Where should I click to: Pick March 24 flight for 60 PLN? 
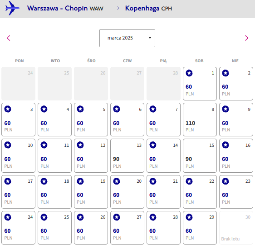19,228
